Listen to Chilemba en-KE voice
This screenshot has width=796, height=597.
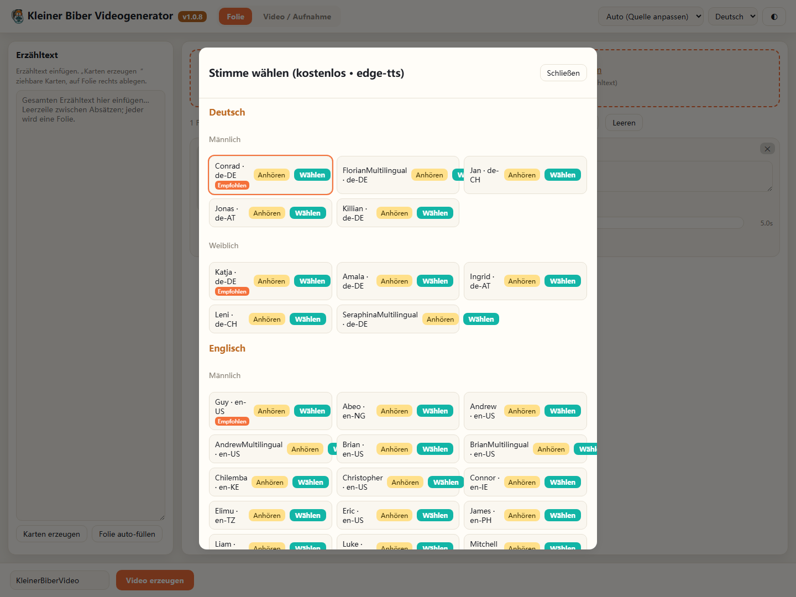[x=270, y=483]
